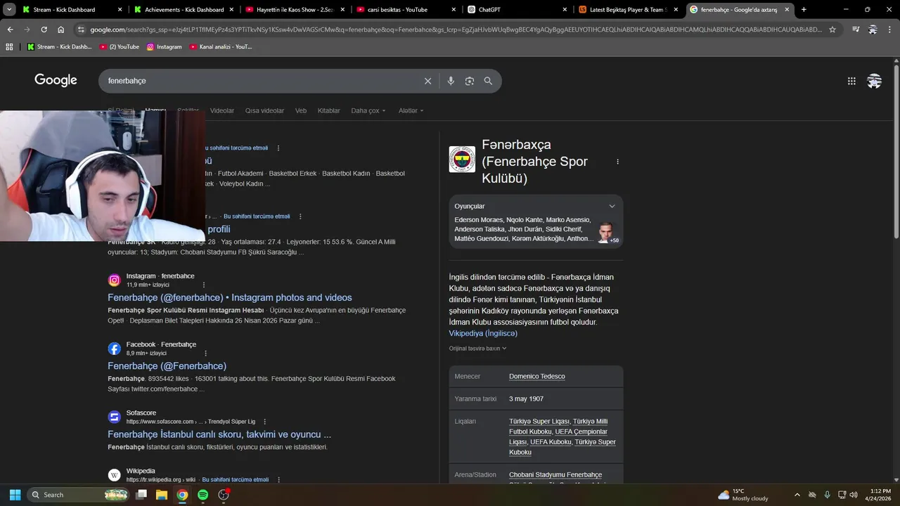This screenshot has height=506, width=900.
Task: Open Spotify from the taskbar
Action: [x=202, y=495]
